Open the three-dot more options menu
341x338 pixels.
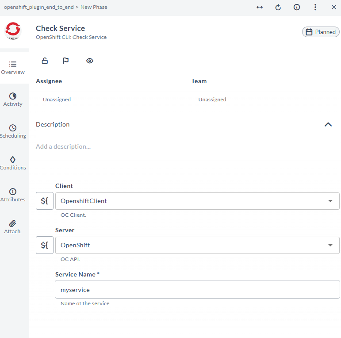315,8
